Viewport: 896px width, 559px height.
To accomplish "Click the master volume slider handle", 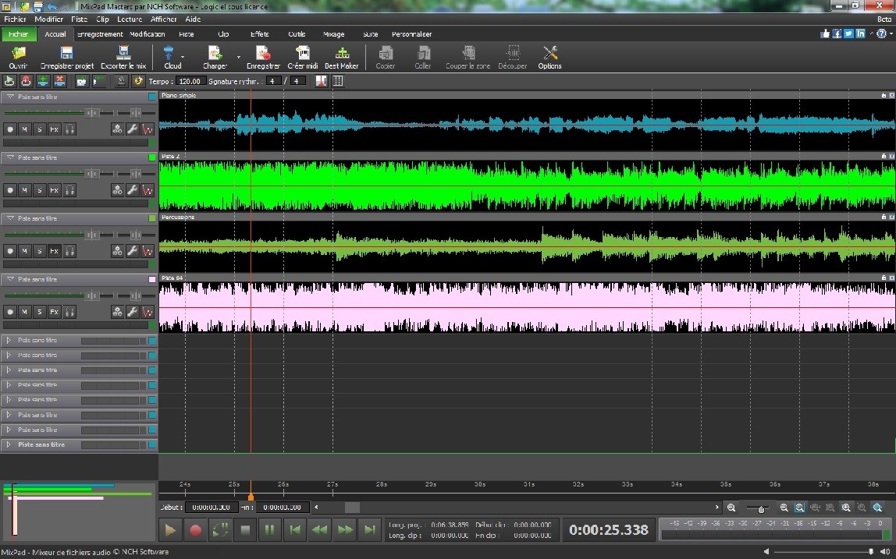I will tap(871, 551).
